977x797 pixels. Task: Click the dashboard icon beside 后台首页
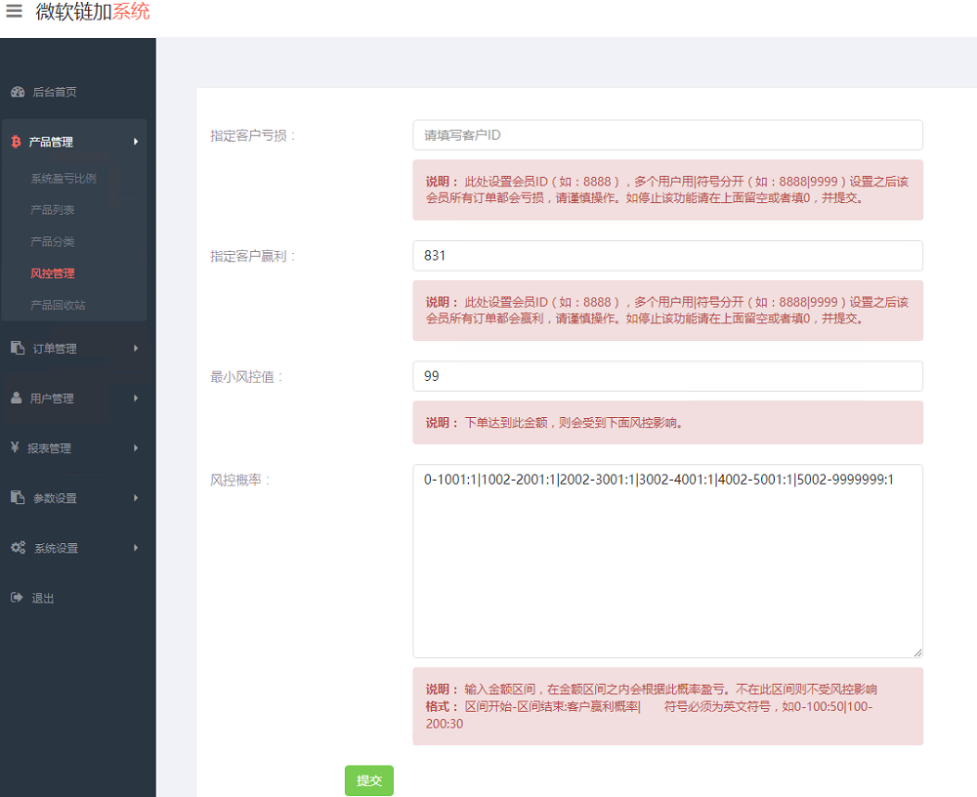[x=18, y=92]
